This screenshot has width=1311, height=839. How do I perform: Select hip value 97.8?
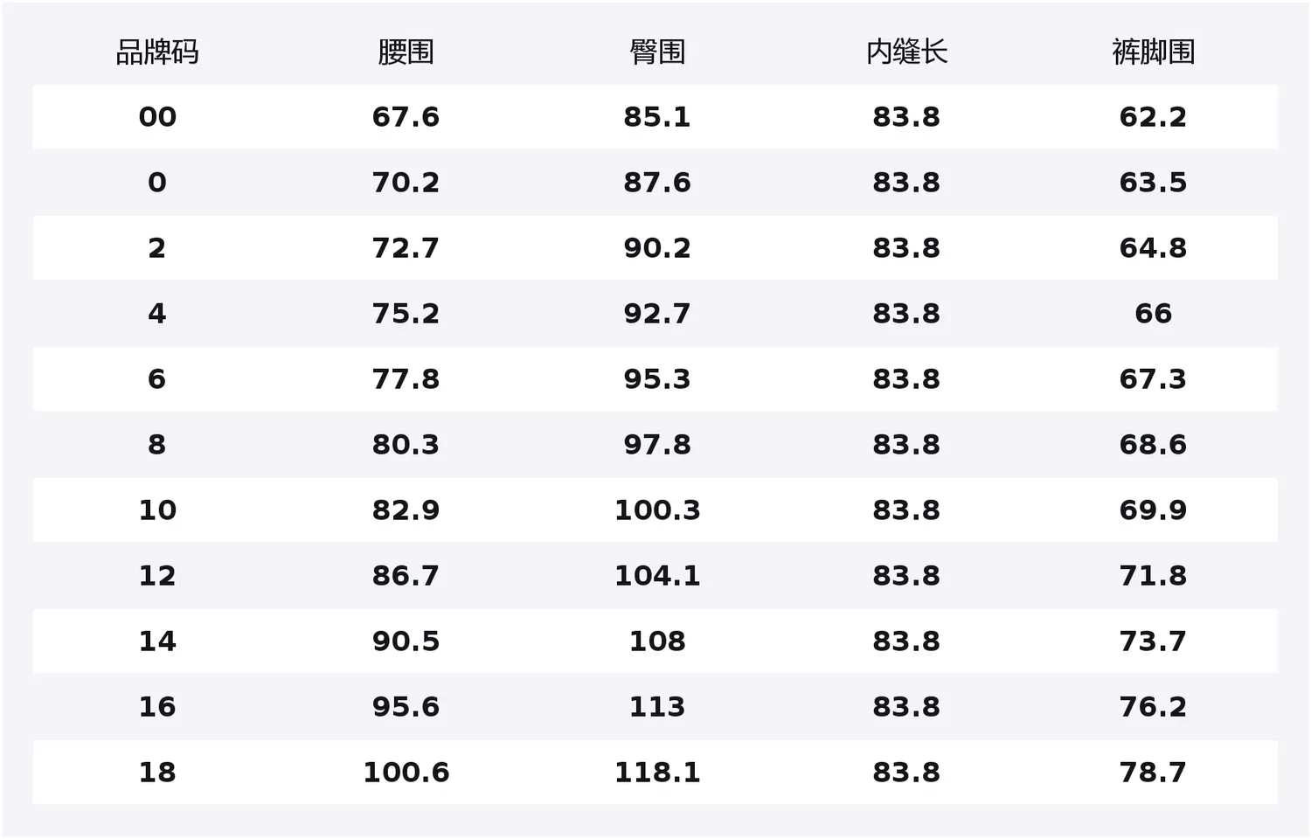pos(657,445)
